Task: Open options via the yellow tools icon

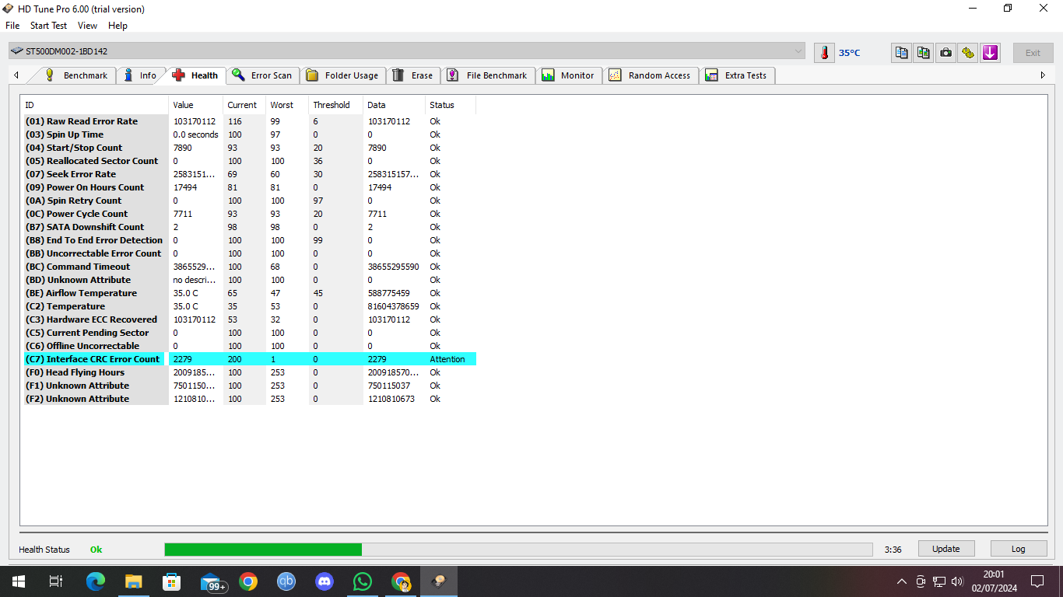Action: pyautogui.click(x=968, y=53)
